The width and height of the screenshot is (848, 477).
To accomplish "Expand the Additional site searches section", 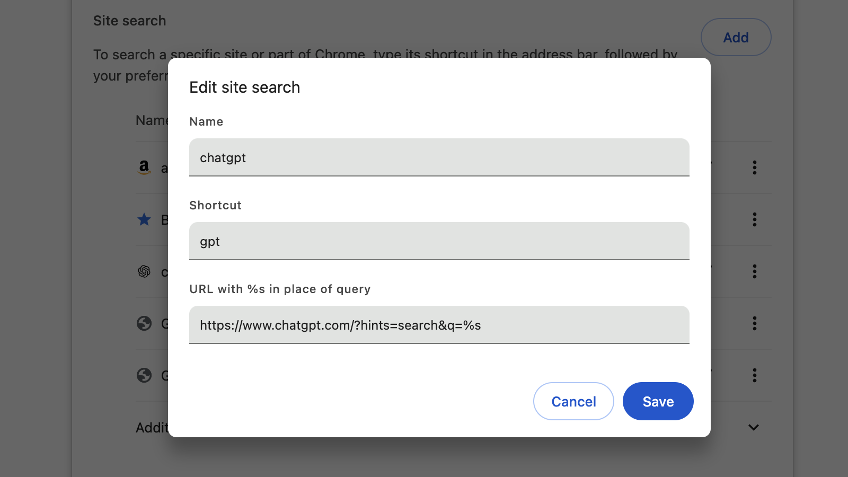I will click(x=753, y=427).
